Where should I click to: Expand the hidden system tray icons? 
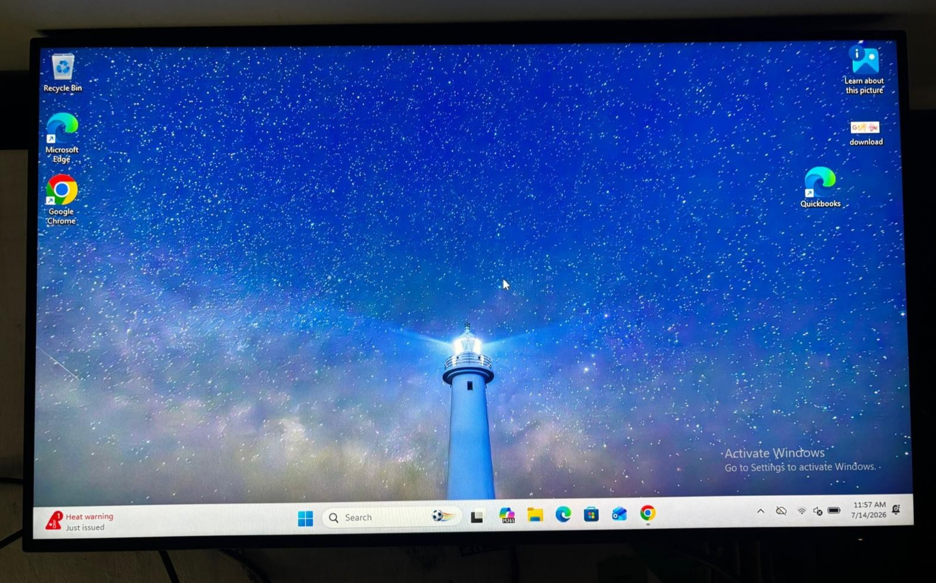[x=761, y=511]
